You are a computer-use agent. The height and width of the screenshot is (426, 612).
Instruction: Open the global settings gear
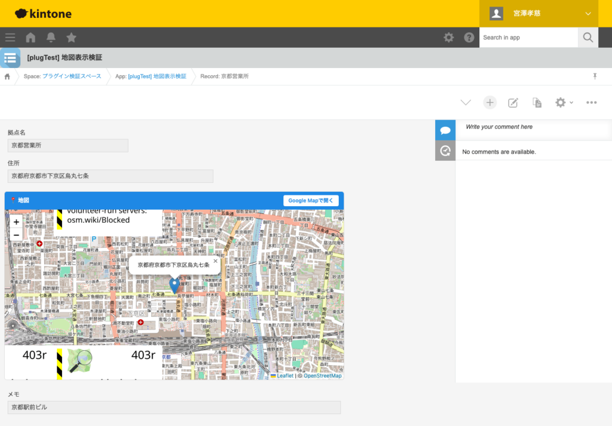[x=448, y=37]
